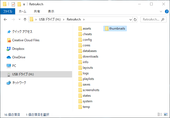Select the playlists folder icon
The height and width of the screenshot is (118, 170).
80,79
